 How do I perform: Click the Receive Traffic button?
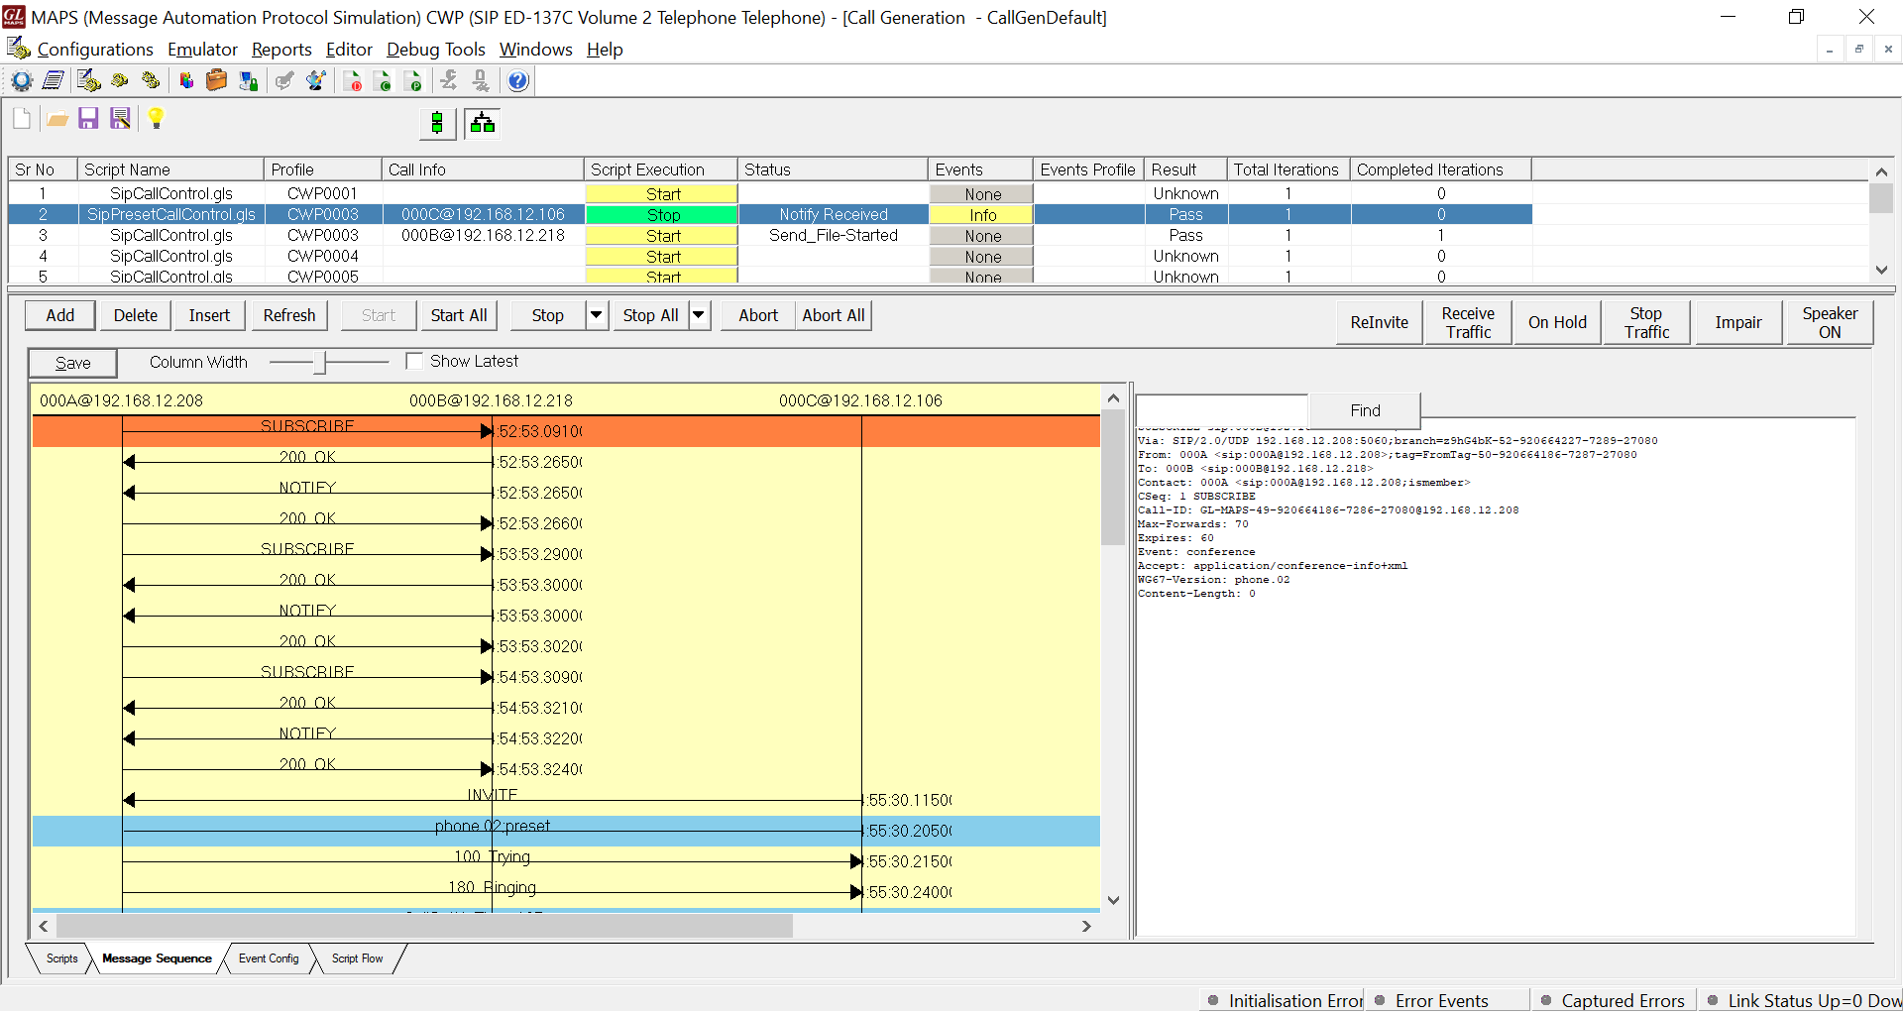(x=1468, y=322)
